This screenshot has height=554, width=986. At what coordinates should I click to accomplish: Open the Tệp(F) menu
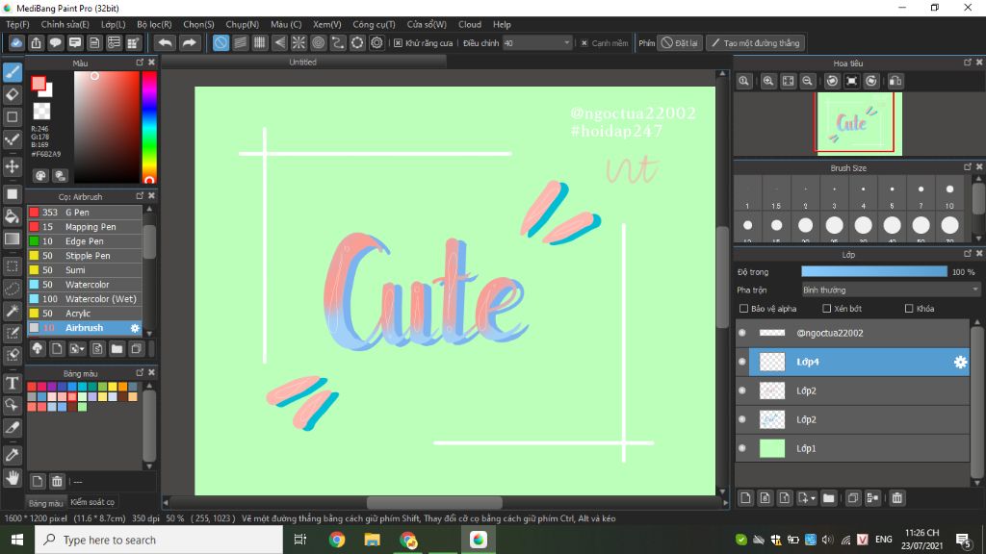click(x=17, y=24)
